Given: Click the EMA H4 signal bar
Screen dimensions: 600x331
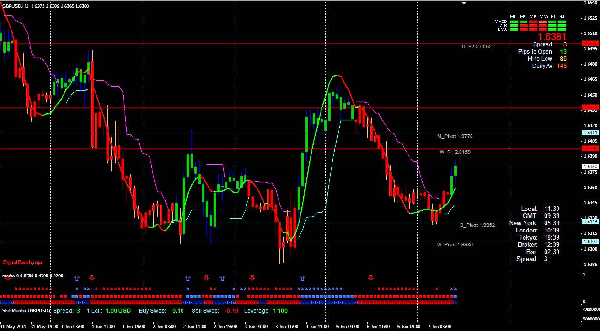Looking at the screenshot, I should pyautogui.click(x=562, y=29).
